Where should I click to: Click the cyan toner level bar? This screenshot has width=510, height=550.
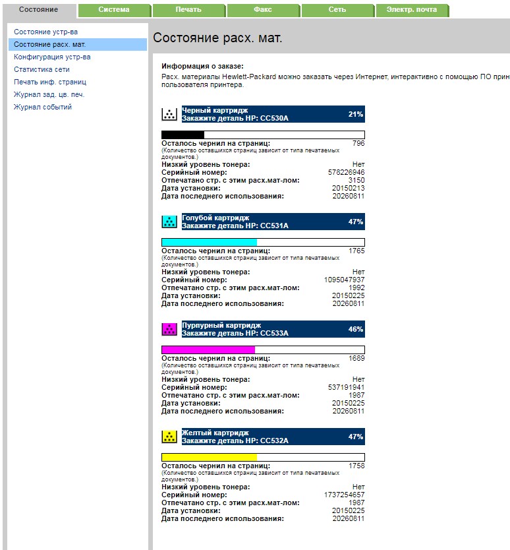263,242
